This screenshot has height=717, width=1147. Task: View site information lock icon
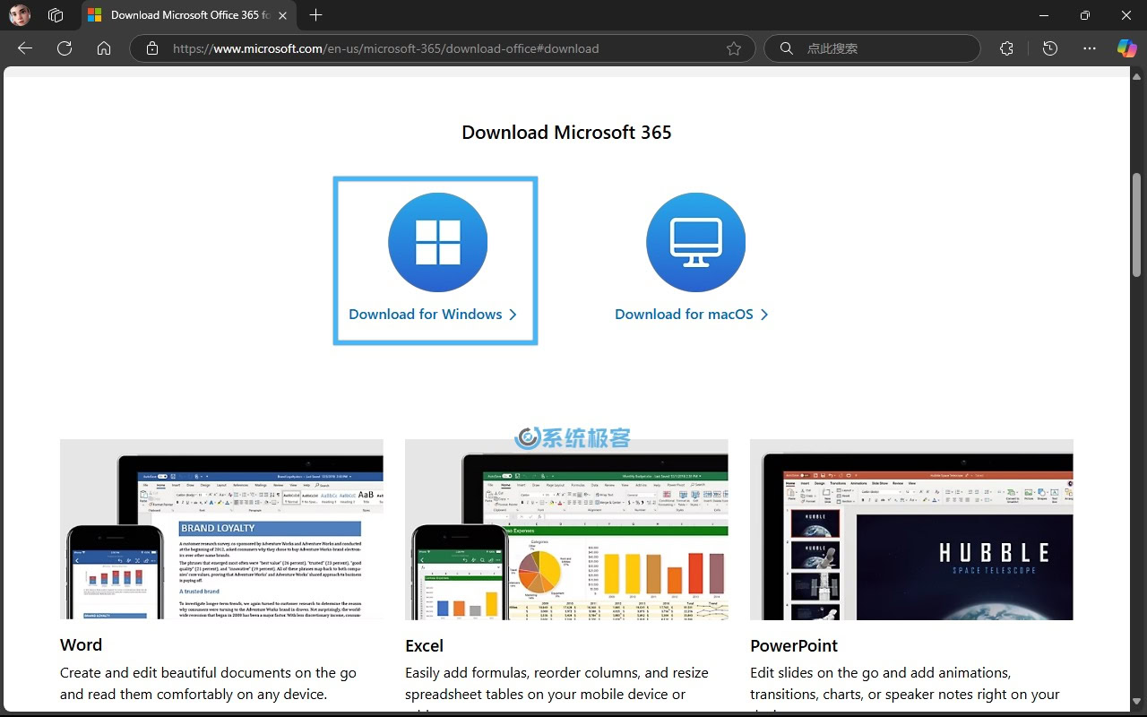click(x=151, y=48)
